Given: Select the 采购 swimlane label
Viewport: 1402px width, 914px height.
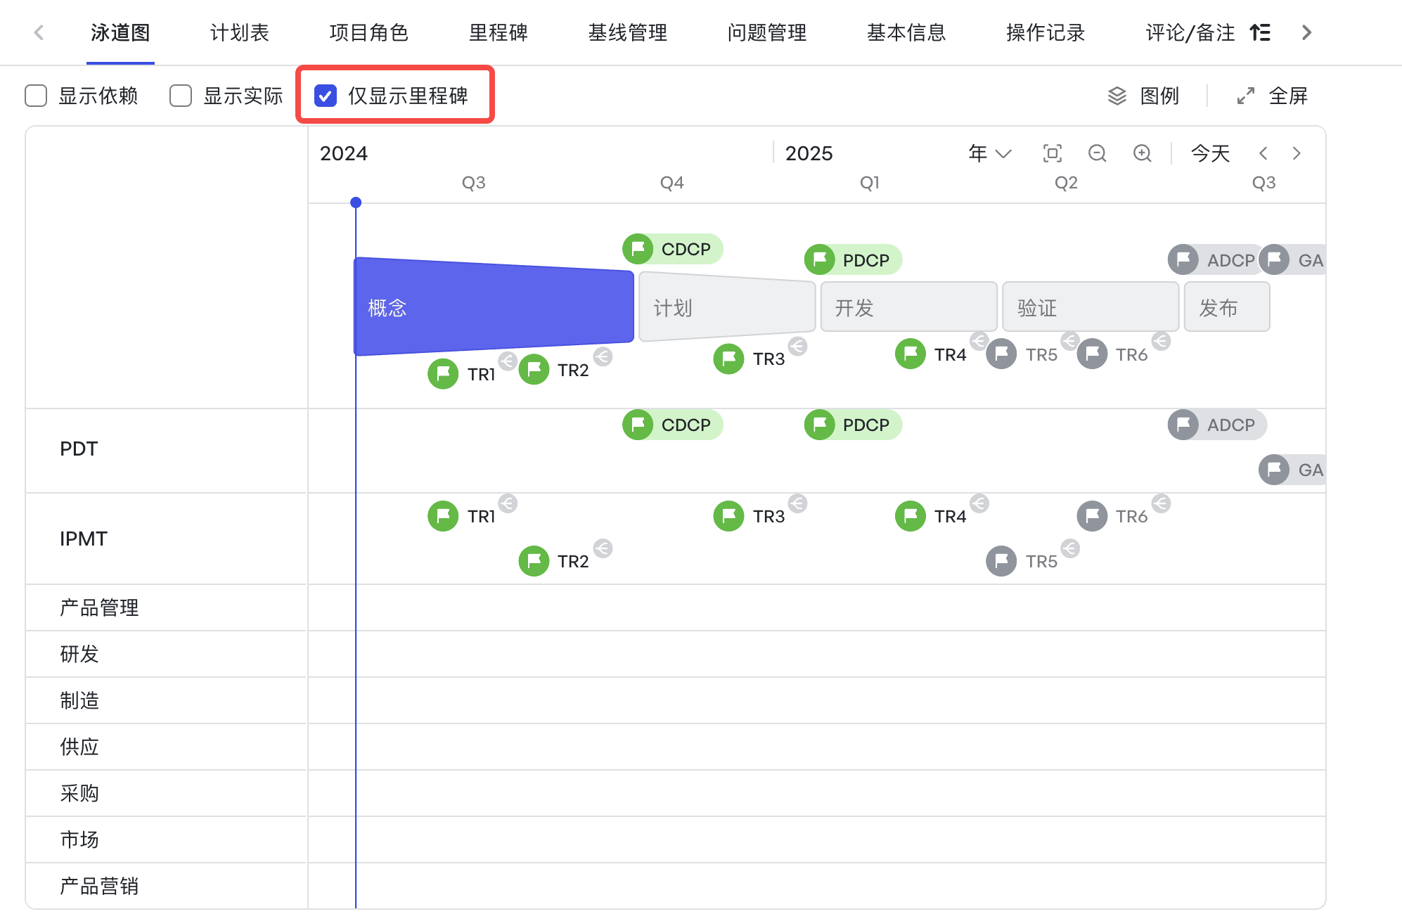Looking at the screenshot, I should click(79, 793).
